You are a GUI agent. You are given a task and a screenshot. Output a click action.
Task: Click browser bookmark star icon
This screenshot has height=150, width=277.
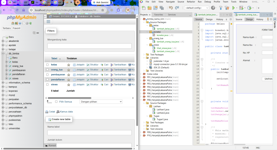coord(103,10)
